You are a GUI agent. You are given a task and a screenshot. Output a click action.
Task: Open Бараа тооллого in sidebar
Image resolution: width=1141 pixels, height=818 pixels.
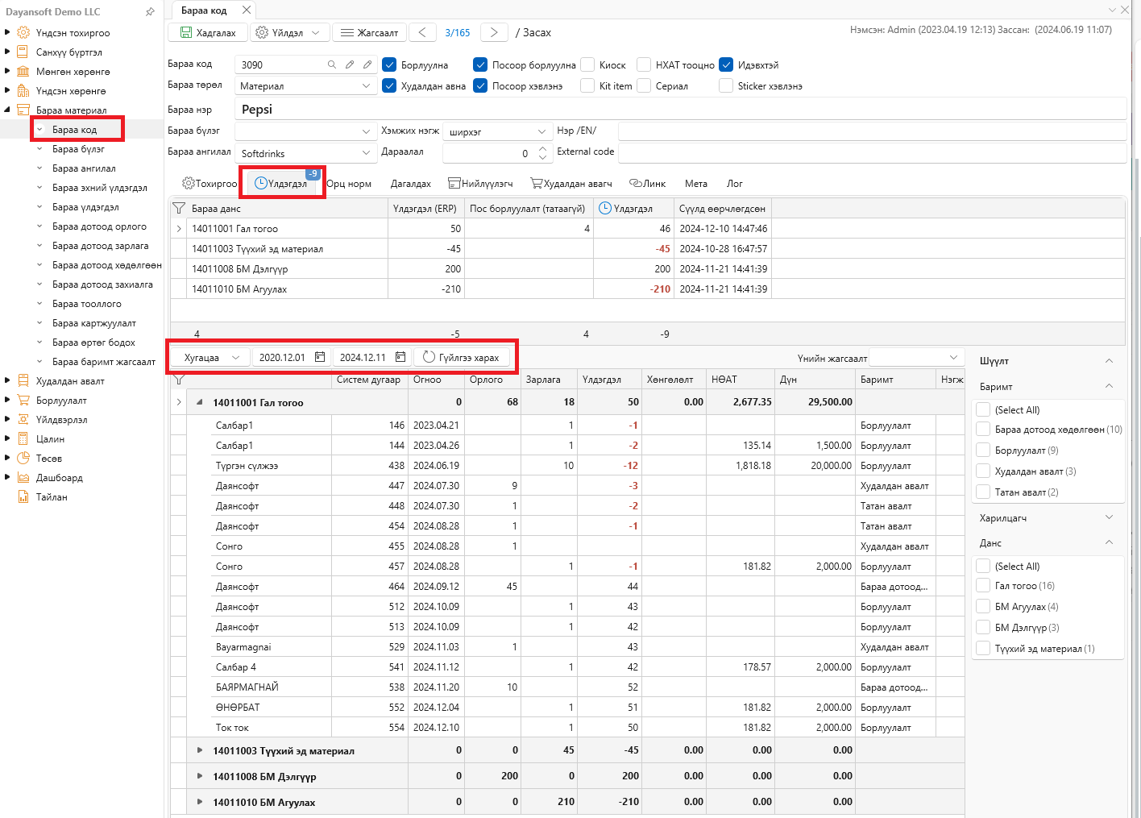[87, 304]
